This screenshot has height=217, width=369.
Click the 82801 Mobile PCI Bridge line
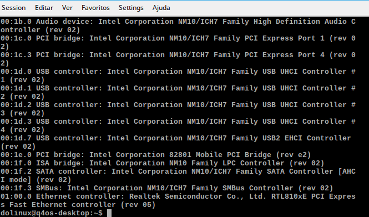tap(156, 155)
